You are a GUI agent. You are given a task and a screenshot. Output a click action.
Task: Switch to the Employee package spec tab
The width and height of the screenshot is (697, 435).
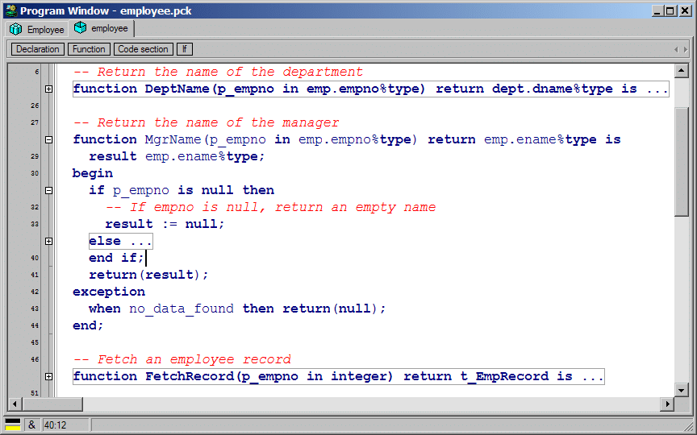pos(36,29)
